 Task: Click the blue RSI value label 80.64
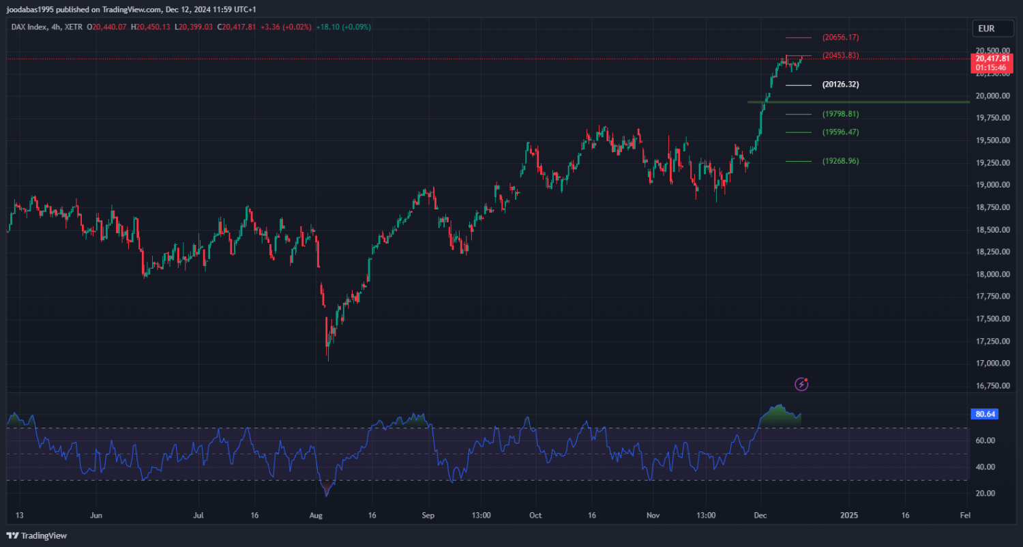(983, 414)
